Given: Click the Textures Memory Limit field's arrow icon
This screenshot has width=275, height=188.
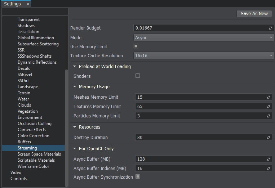Looking at the screenshot, I should click(x=269, y=107).
